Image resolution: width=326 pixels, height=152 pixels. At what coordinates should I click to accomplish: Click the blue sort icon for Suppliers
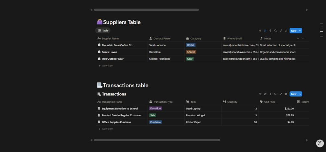(265, 31)
